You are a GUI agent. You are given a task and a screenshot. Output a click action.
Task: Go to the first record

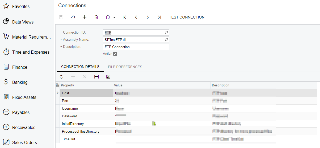point(124,17)
